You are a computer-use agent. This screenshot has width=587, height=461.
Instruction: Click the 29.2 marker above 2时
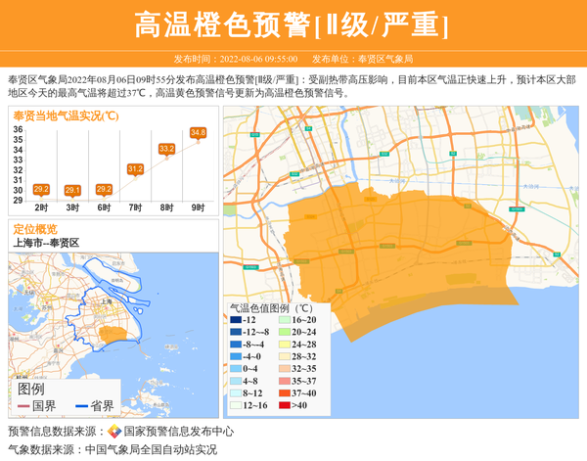point(41,189)
